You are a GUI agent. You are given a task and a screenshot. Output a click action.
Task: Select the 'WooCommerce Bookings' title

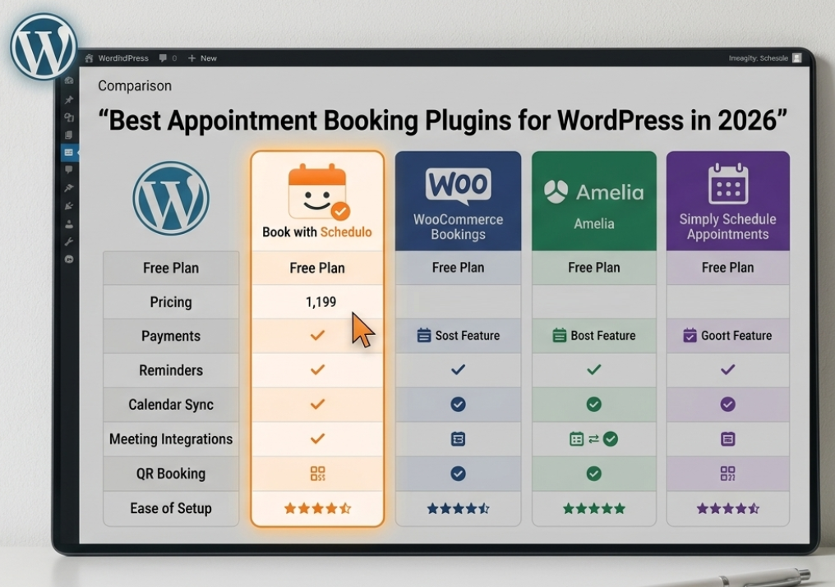458,227
